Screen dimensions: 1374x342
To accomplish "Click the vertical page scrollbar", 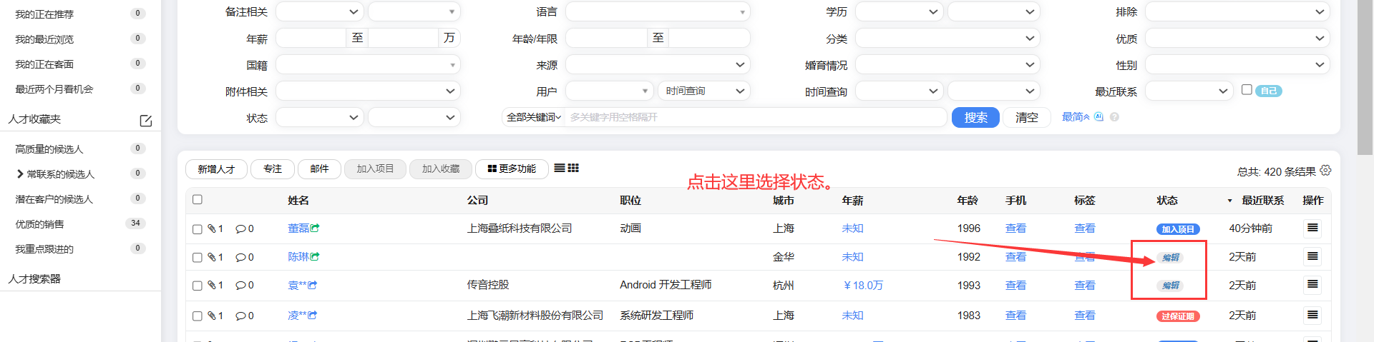I will (x=1365, y=77).
